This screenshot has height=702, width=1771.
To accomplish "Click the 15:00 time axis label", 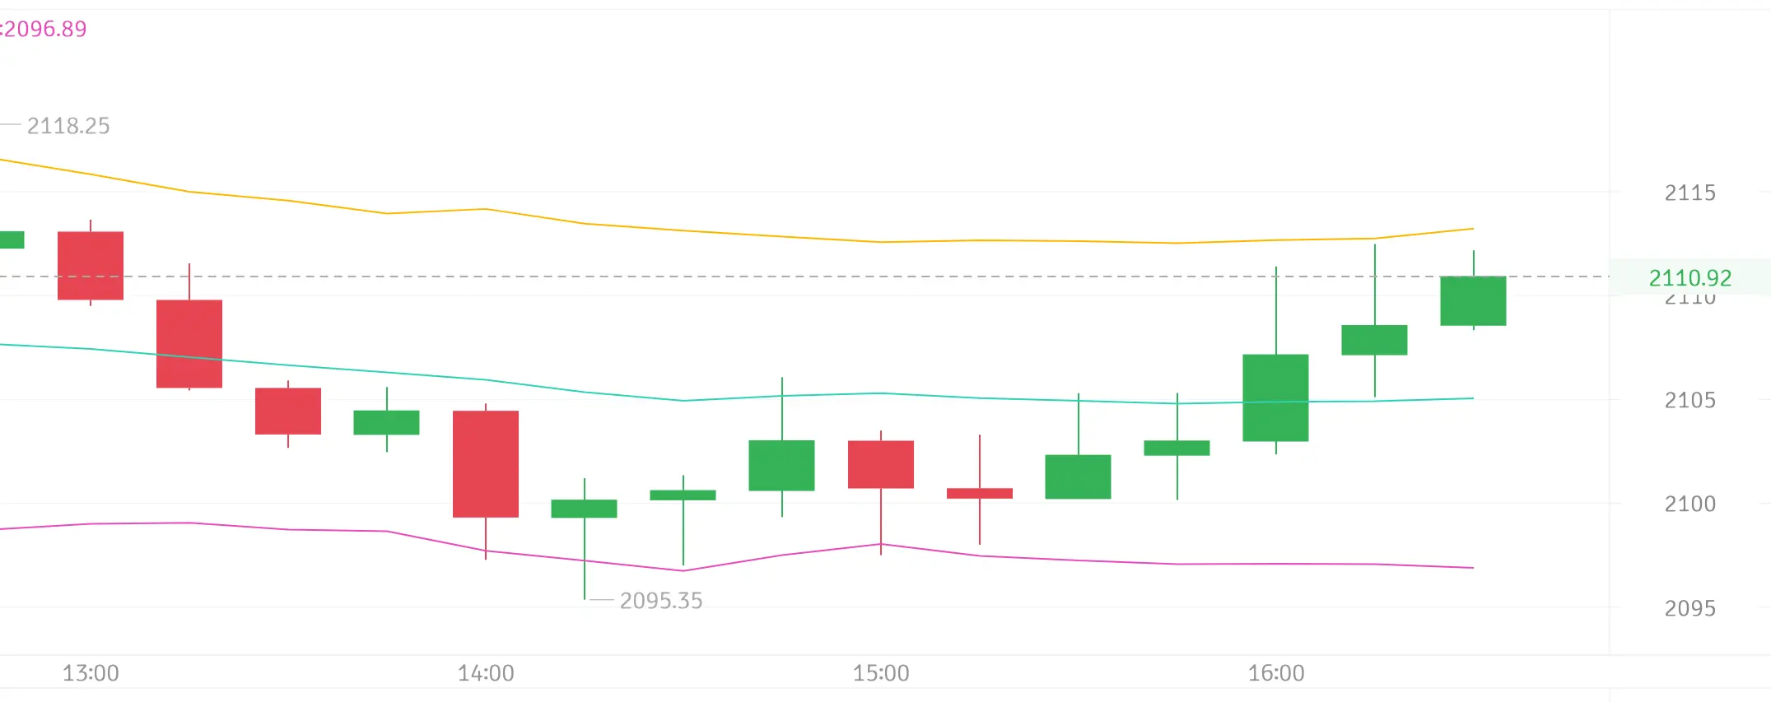I will pyautogui.click(x=881, y=673).
